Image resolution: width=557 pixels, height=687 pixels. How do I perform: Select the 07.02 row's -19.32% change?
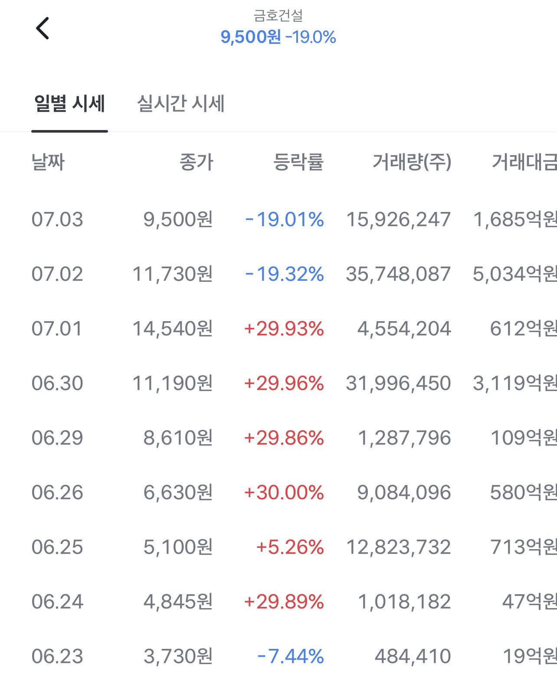(x=285, y=274)
